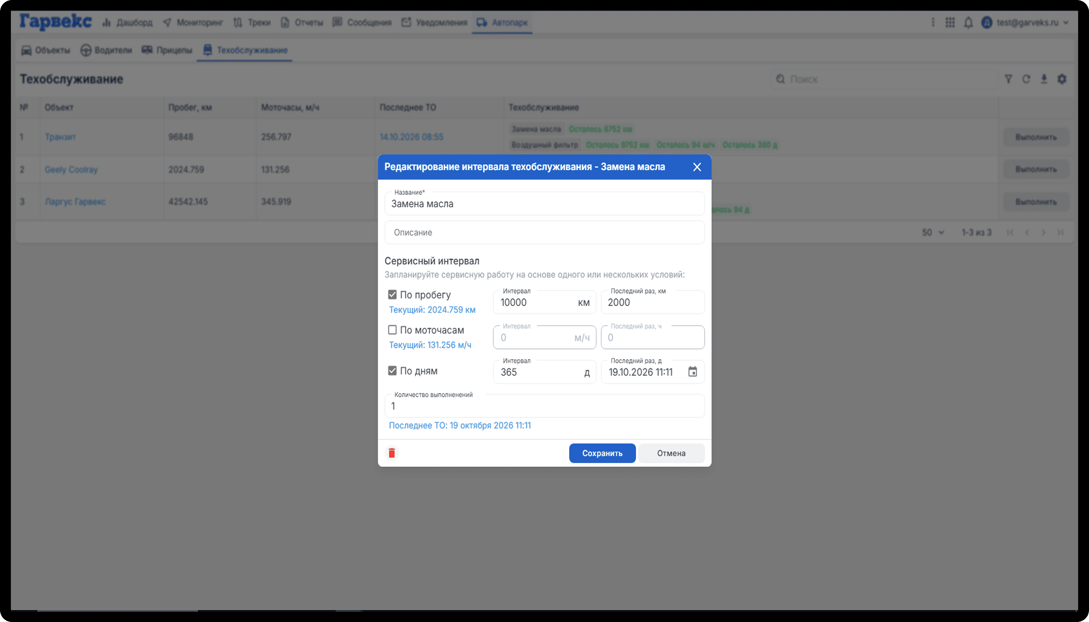Open the Мониторинг menu item
1089x622 pixels.
193,22
